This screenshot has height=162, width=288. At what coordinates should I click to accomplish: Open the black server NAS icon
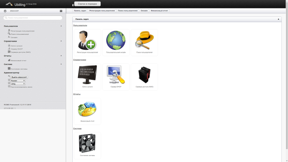[144, 75]
